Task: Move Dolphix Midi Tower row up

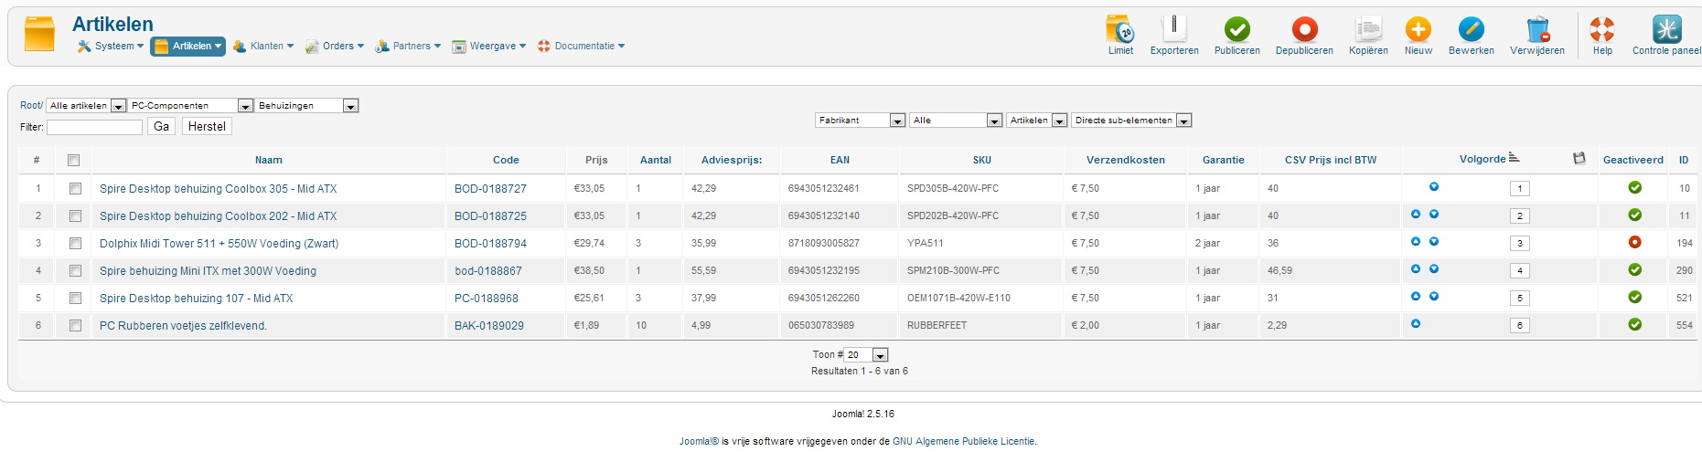Action: pos(1416,242)
